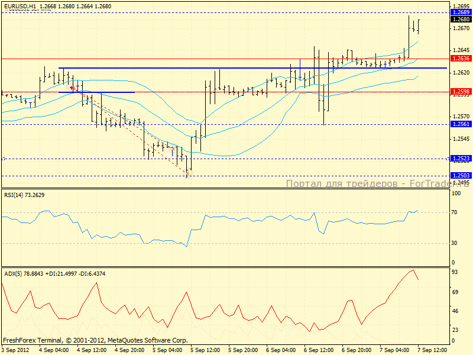The image size is (473, 355).
Task: Click the long blue horizontal resistance line
Action: coord(237,68)
